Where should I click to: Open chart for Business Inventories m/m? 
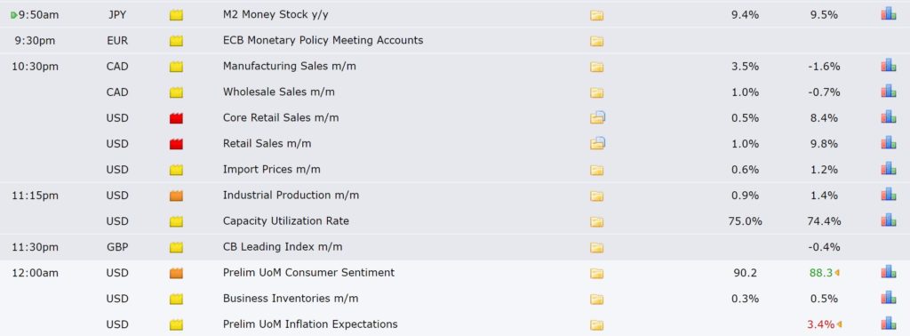click(x=888, y=297)
